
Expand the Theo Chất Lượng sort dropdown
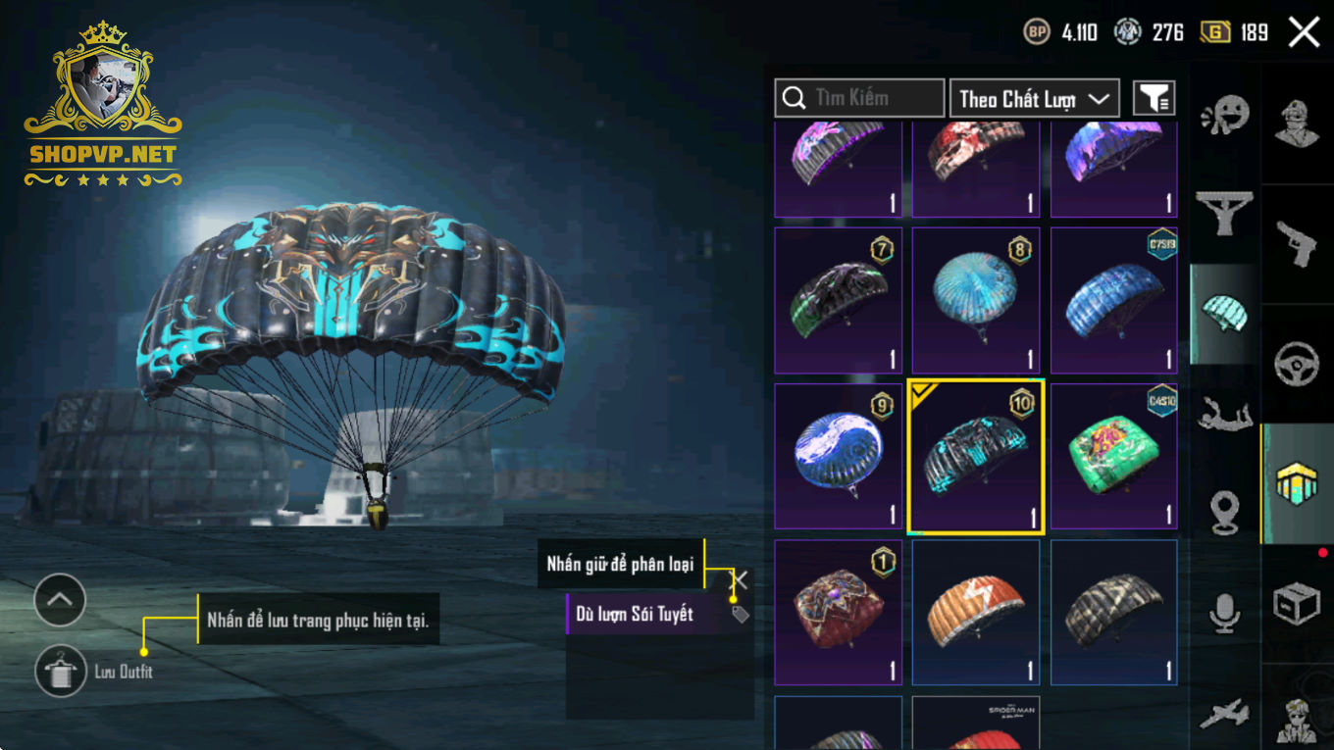tap(1035, 98)
